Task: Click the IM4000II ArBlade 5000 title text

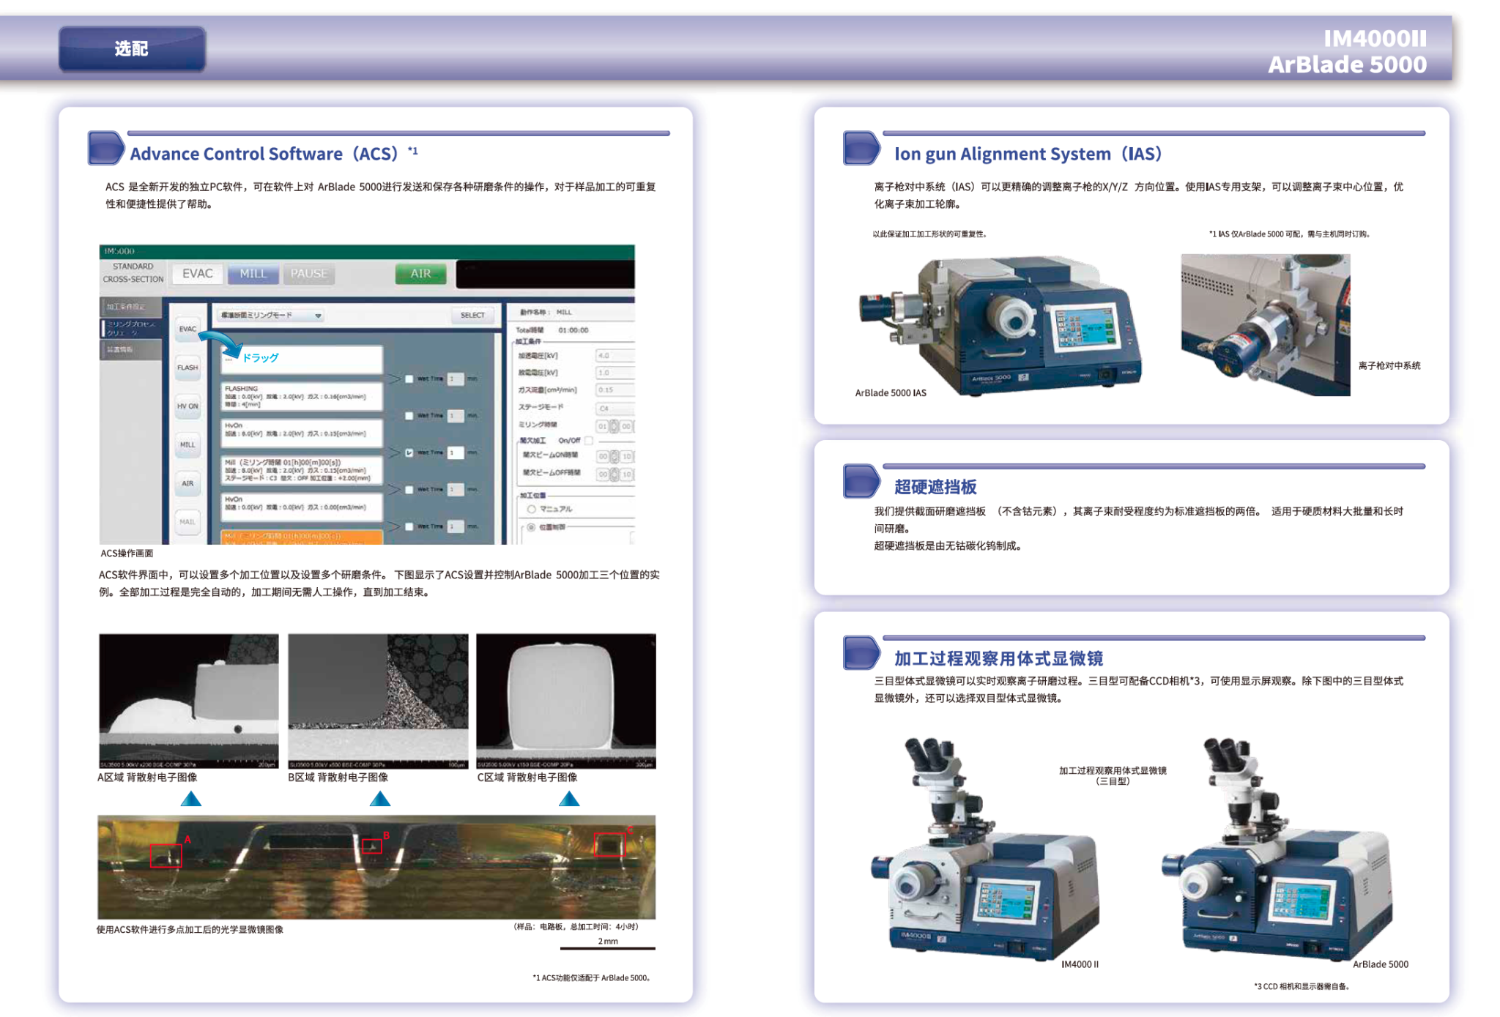Action: 1348,51
